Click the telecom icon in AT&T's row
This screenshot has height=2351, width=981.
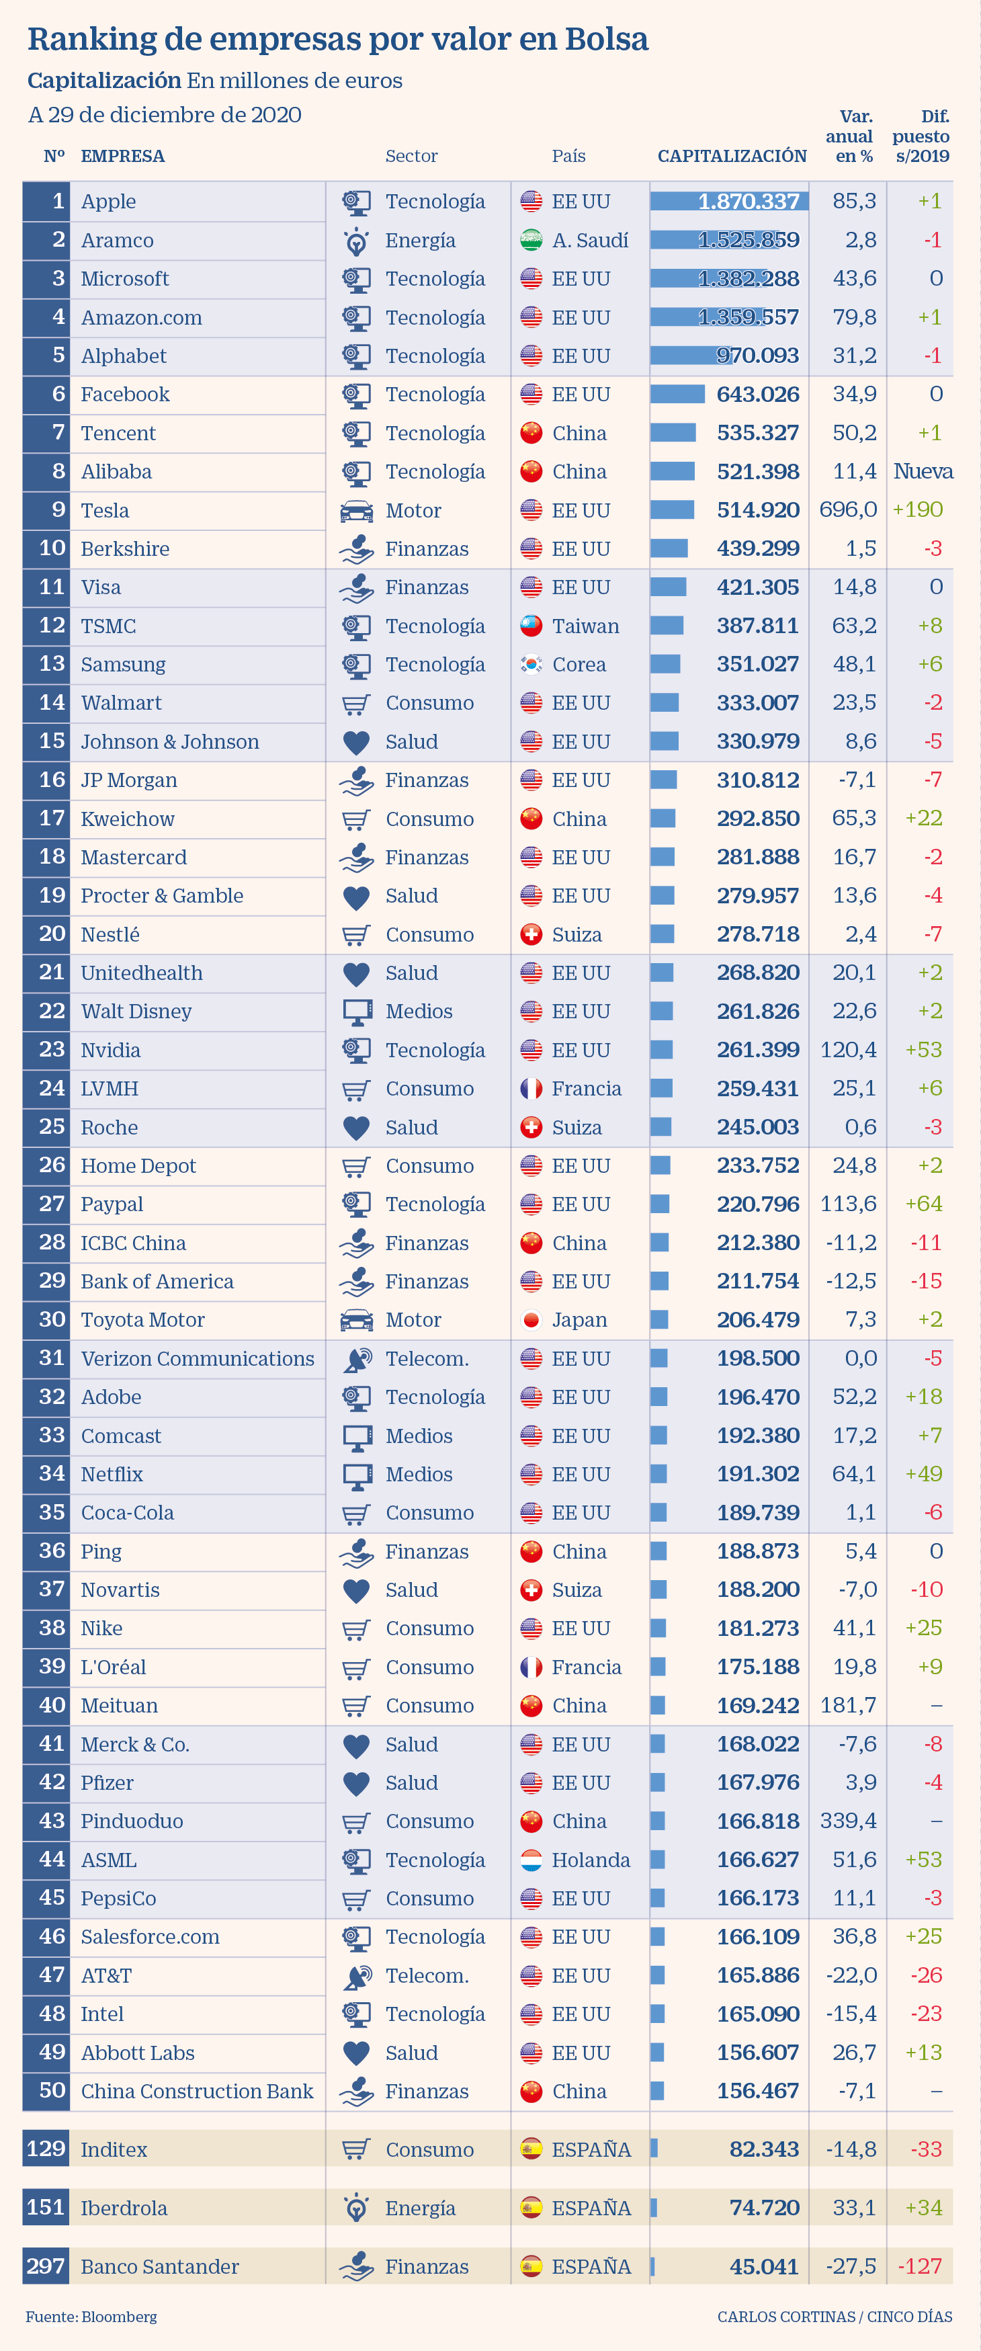coord(357,1977)
